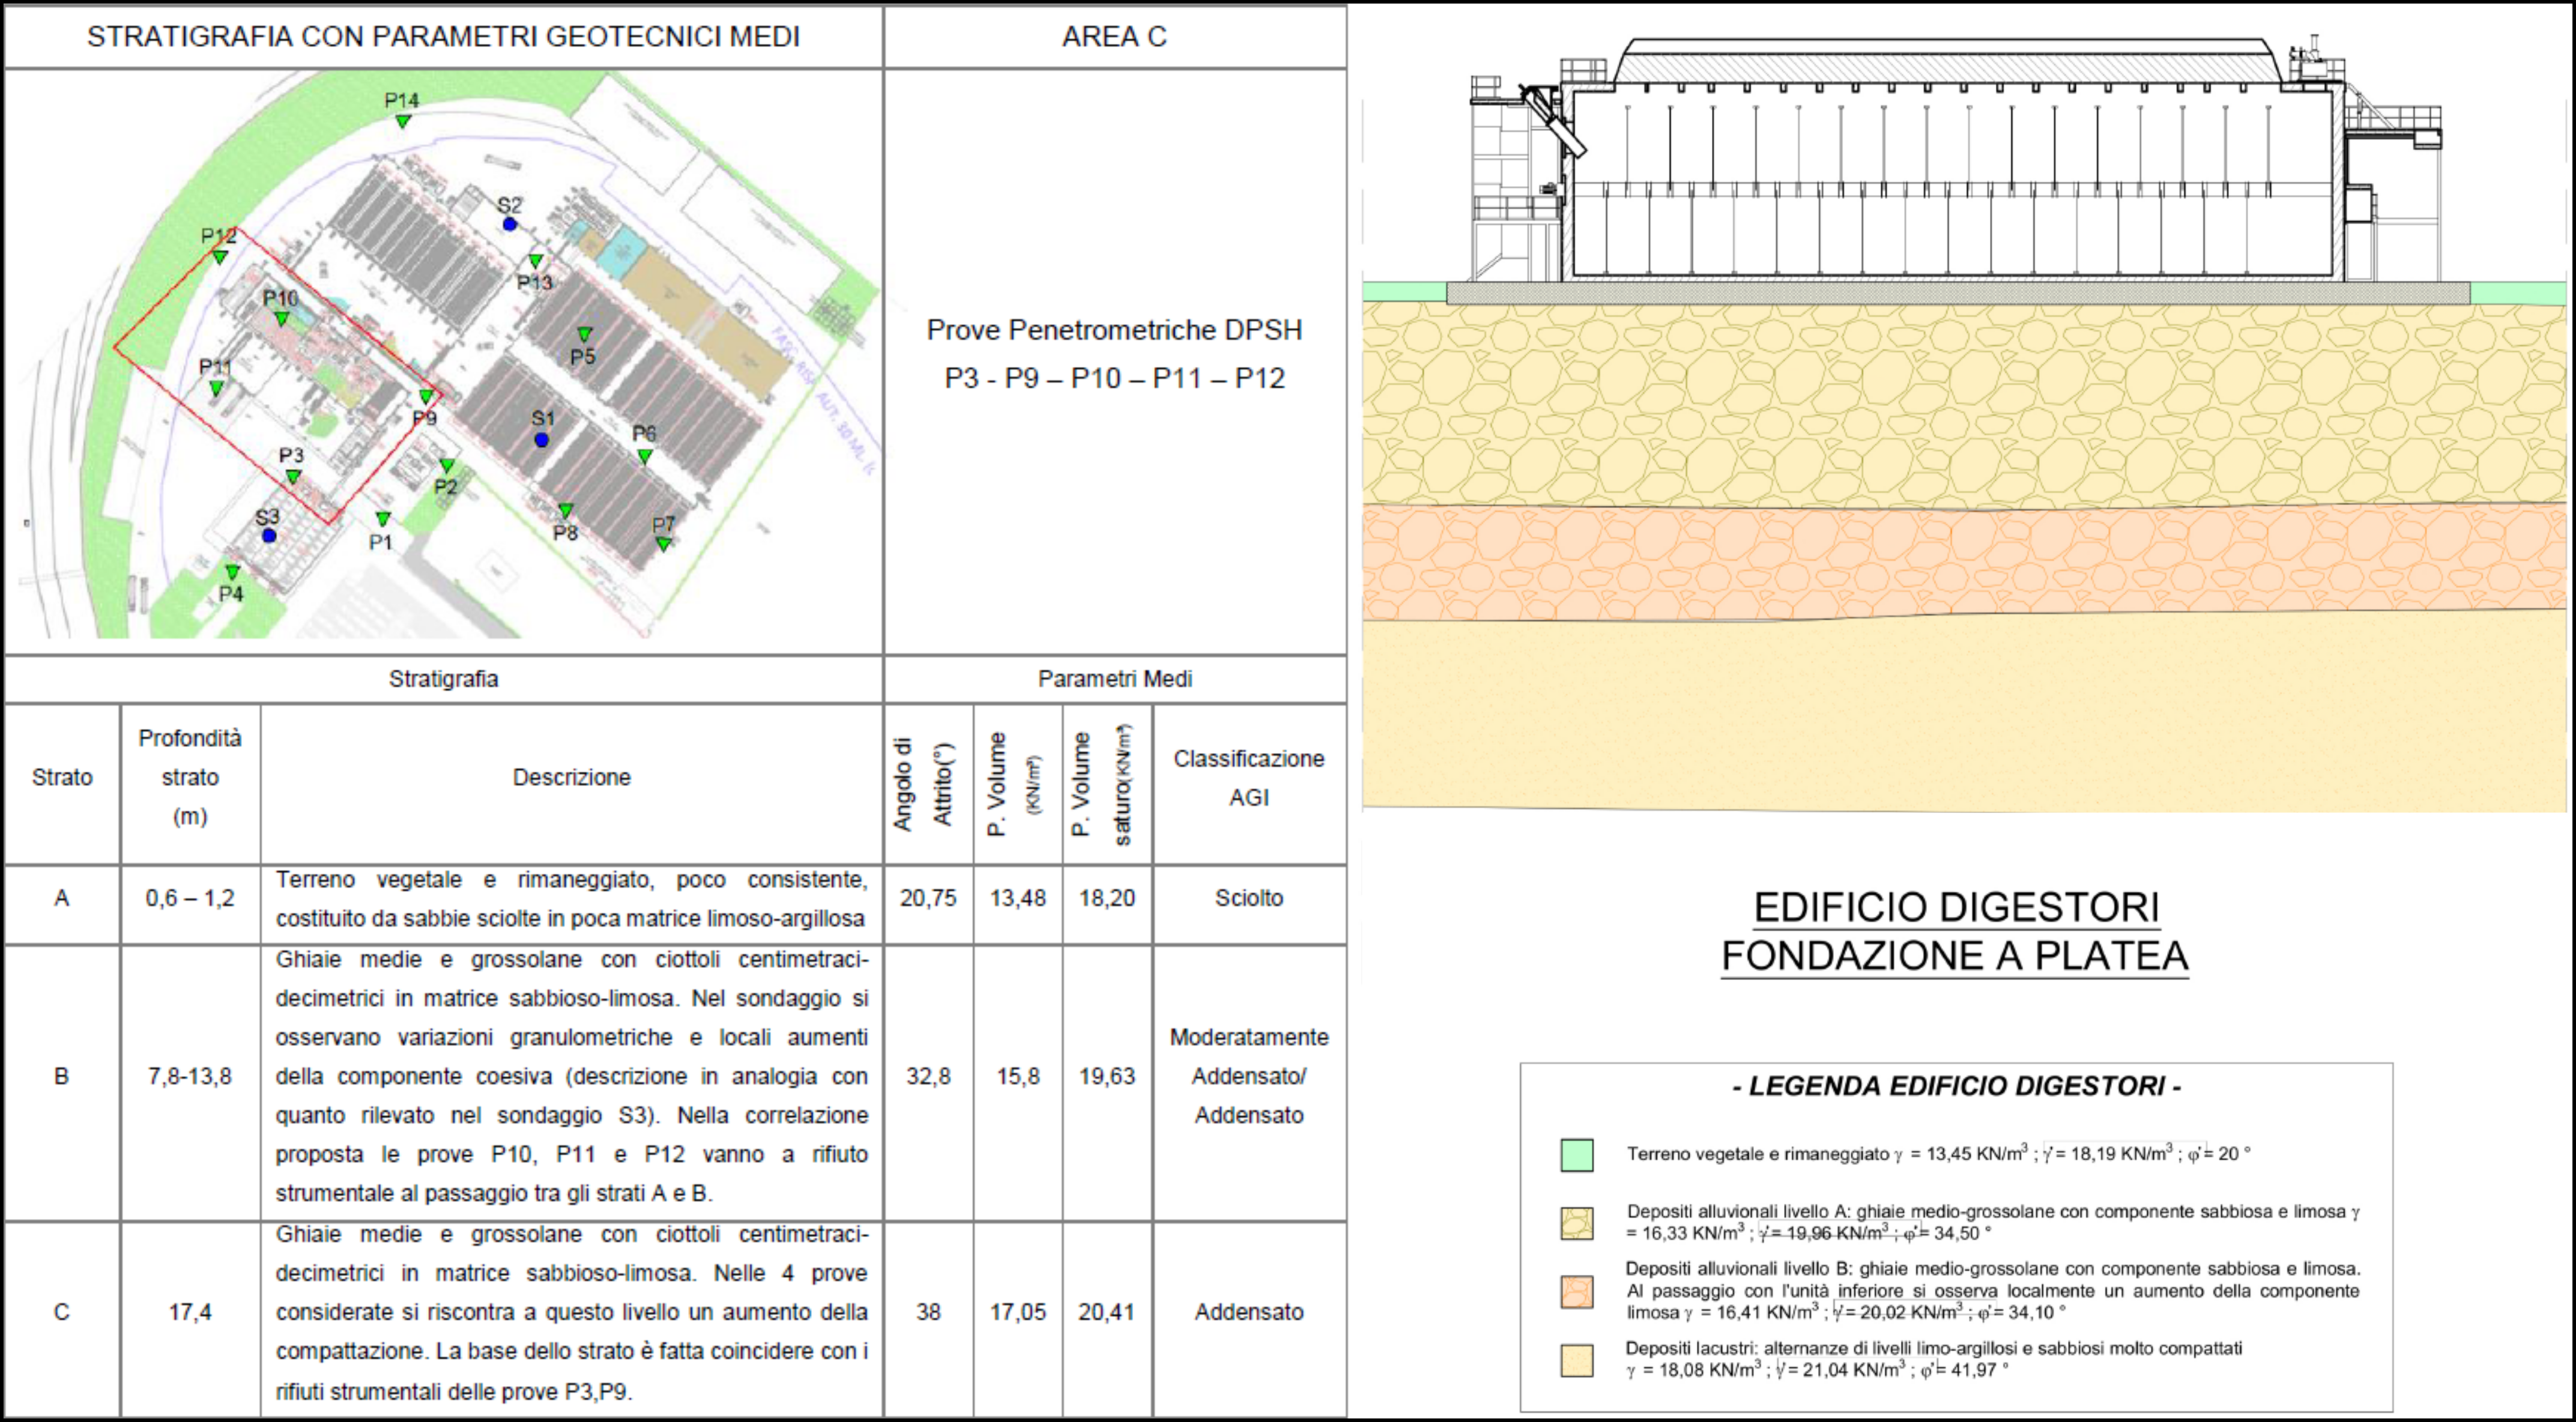Click the saturated weight value 19,63
The width and height of the screenshot is (2576, 1422).
(x=1107, y=1076)
